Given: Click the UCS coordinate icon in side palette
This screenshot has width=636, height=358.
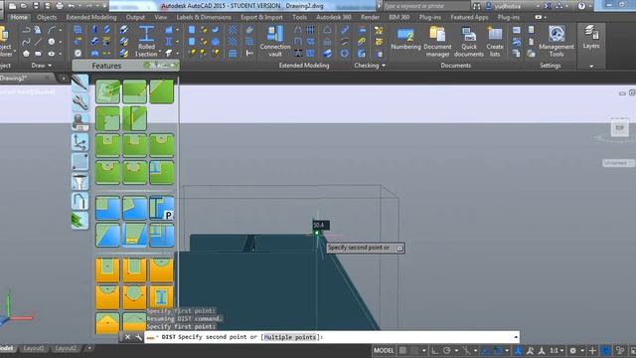Looking at the screenshot, I should tap(79, 142).
